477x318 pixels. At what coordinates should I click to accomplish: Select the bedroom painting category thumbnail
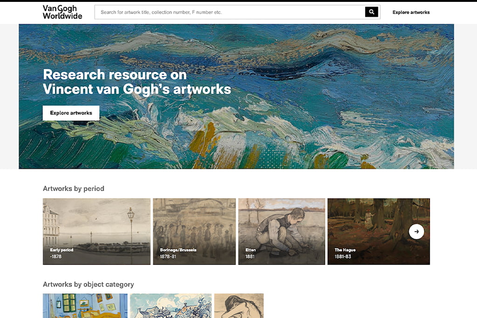point(85,306)
